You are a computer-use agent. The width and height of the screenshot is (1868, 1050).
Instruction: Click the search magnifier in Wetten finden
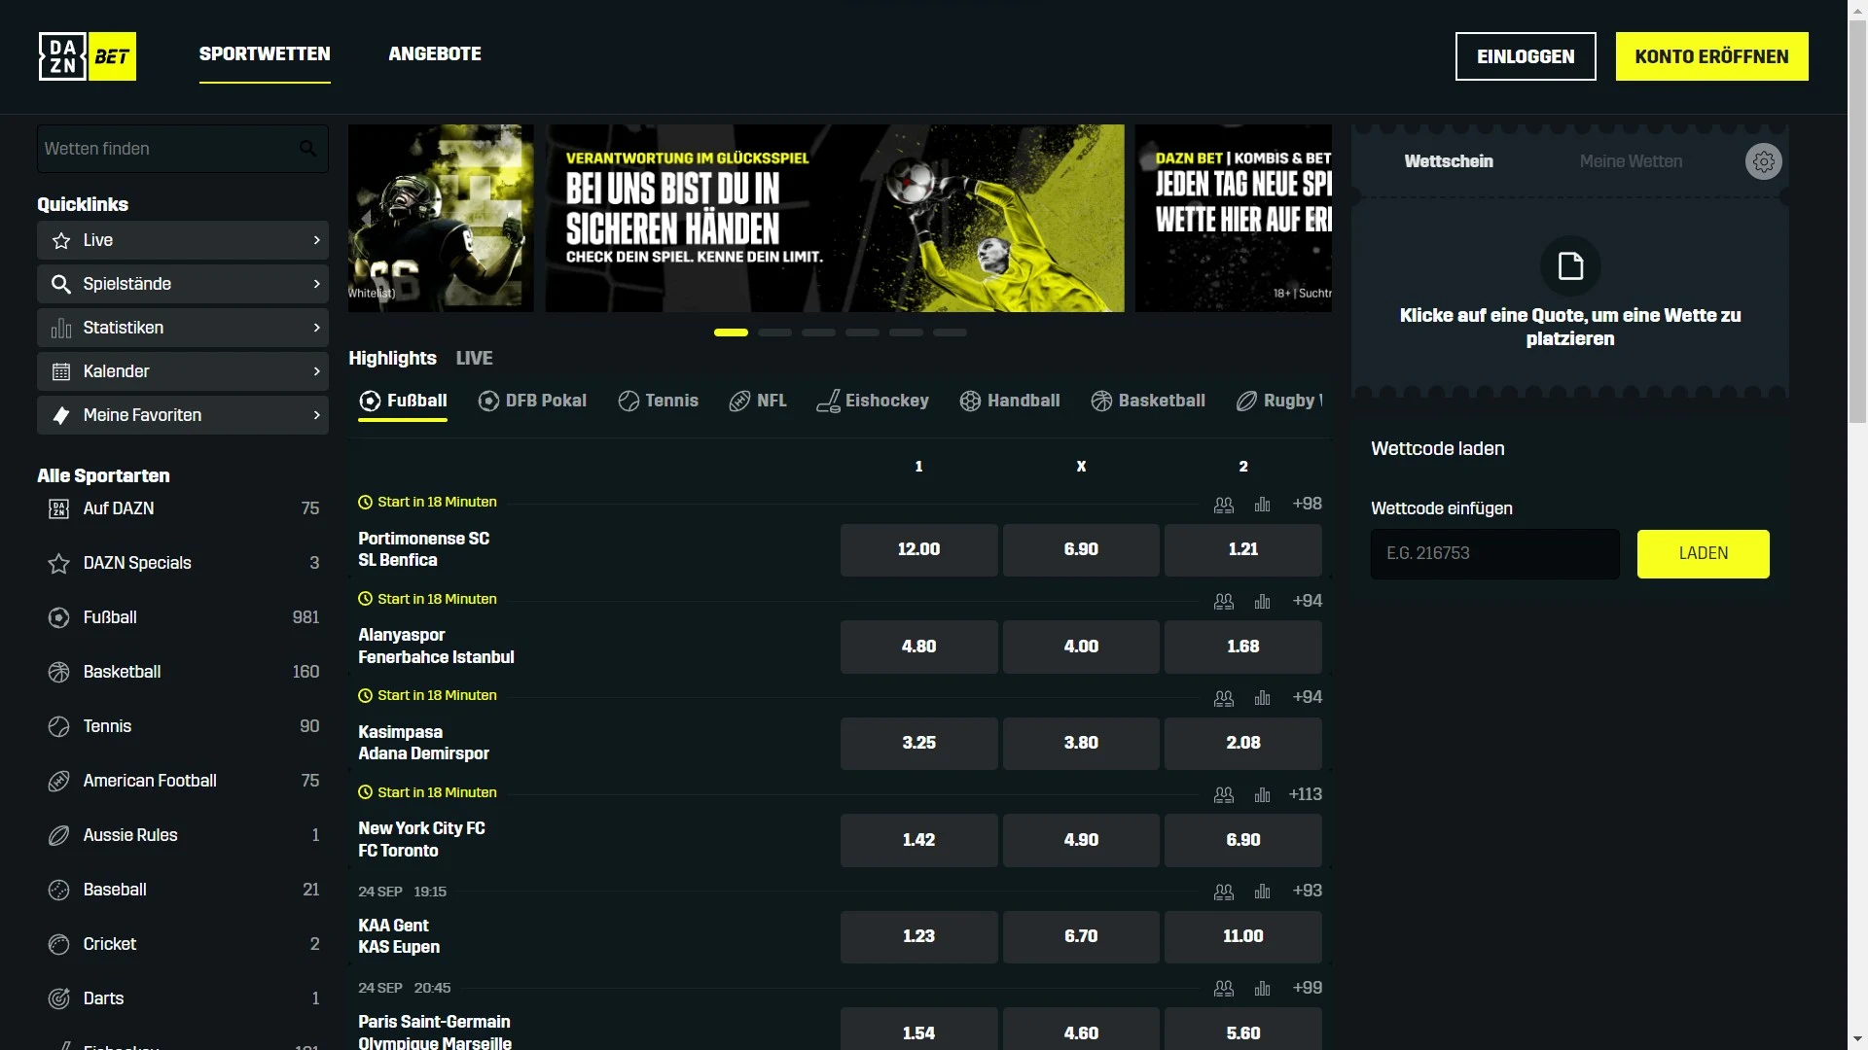307,149
